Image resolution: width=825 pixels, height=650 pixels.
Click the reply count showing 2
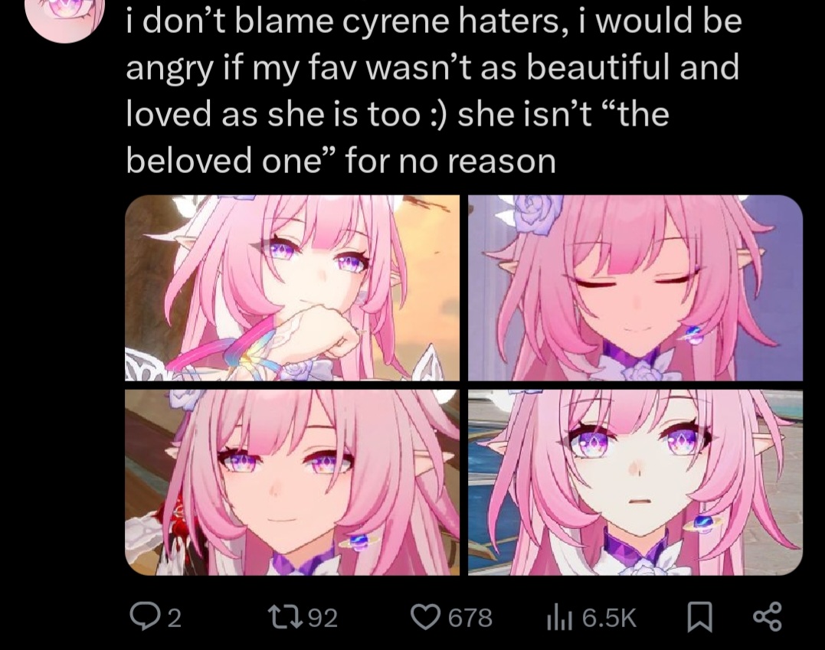175,618
